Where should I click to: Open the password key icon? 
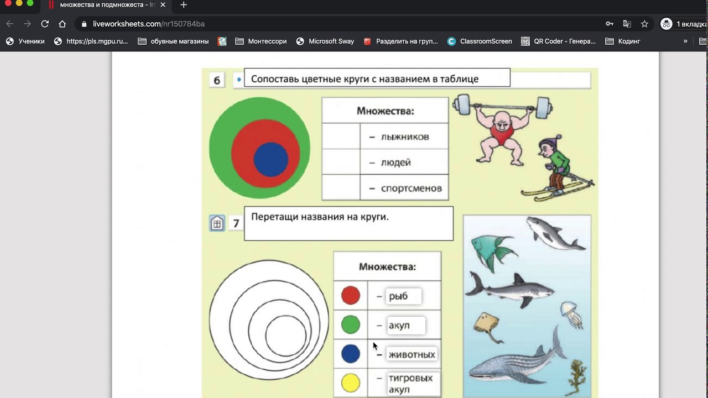pyautogui.click(x=610, y=24)
